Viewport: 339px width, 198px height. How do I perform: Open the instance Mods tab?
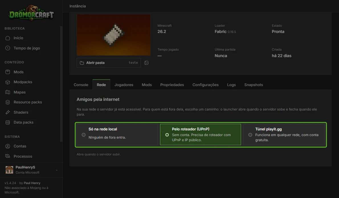pyautogui.click(x=147, y=85)
